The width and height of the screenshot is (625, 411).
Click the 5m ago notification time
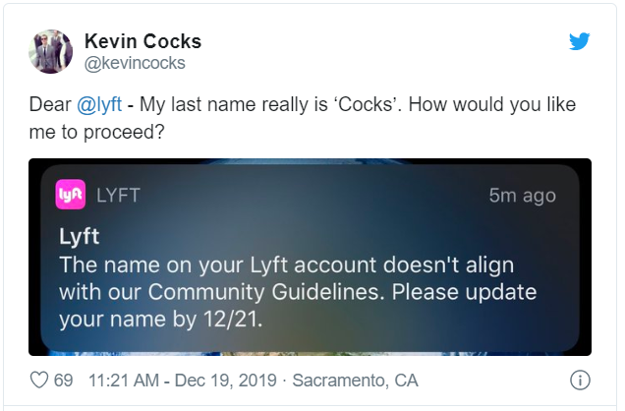coord(522,196)
